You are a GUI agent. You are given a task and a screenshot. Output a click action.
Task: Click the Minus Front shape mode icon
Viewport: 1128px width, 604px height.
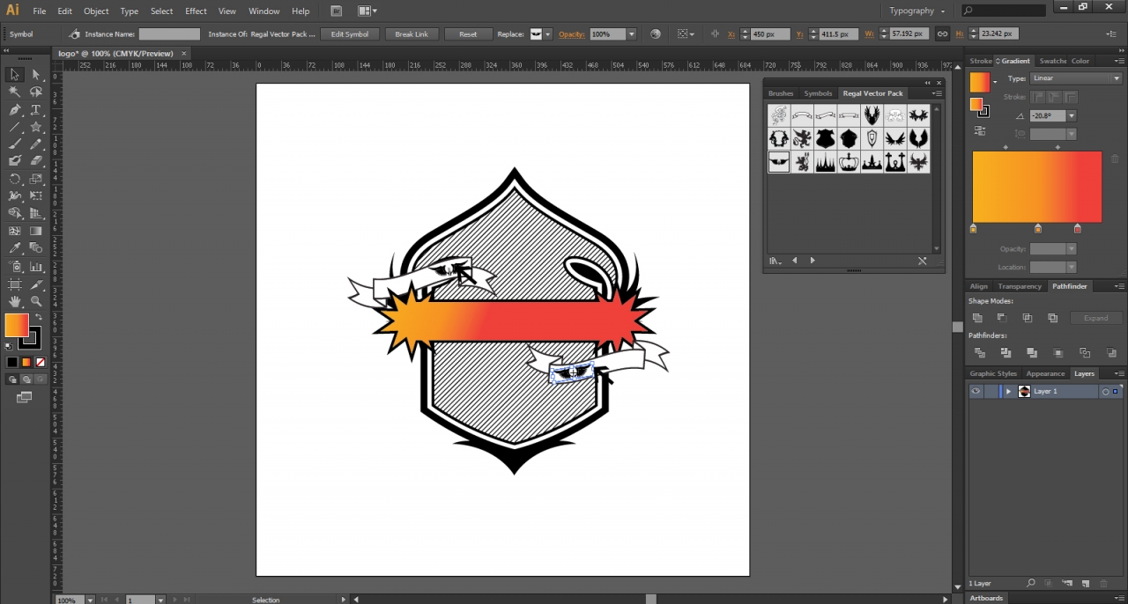click(x=1002, y=318)
